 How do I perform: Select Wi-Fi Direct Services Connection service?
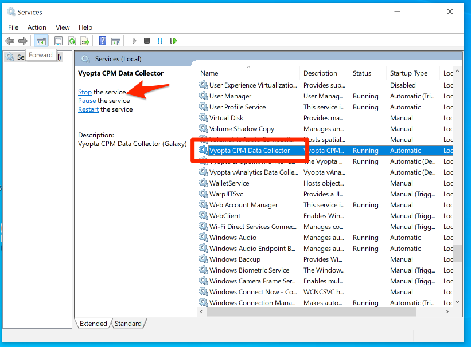[326, 226]
